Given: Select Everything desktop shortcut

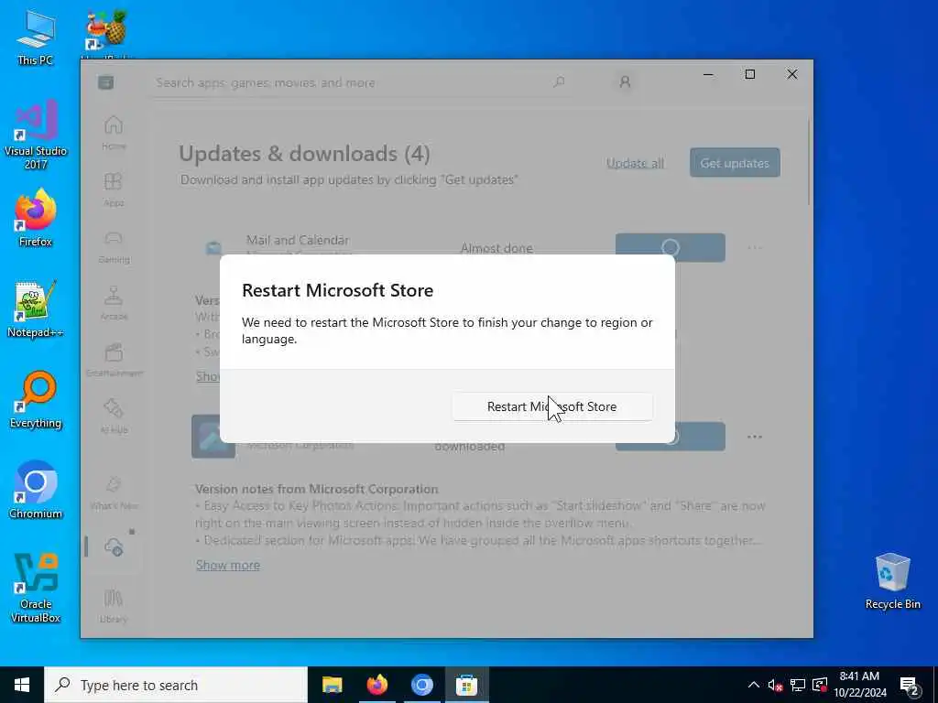Looking at the screenshot, I should [x=36, y=400].
